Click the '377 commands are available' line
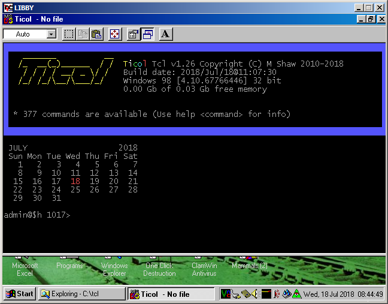 coord(152,114)
